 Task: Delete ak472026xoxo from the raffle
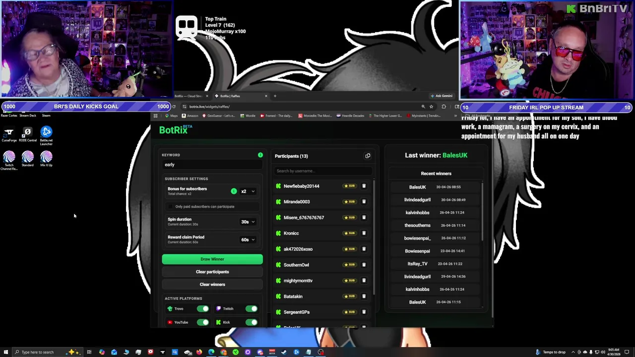pos(364,249)
